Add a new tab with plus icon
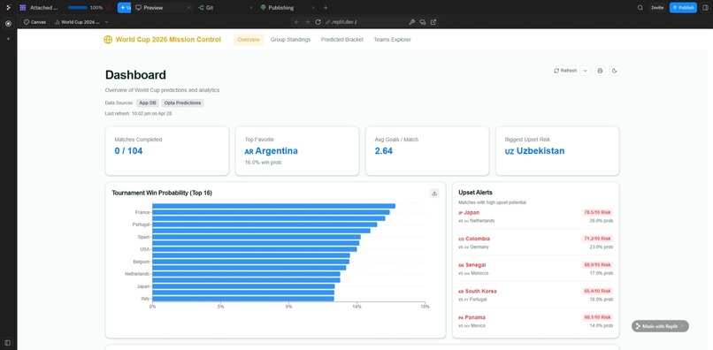713x350 pixels. point(326,8)
